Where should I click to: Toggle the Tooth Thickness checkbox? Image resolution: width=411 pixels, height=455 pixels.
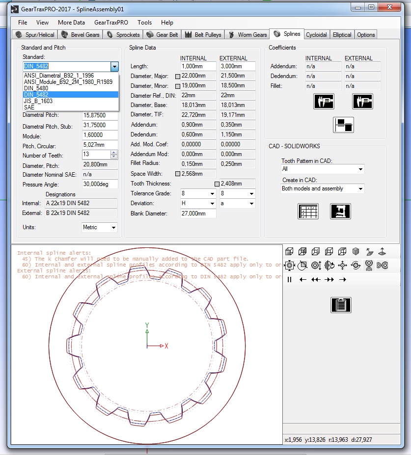(x=217, y=184)
